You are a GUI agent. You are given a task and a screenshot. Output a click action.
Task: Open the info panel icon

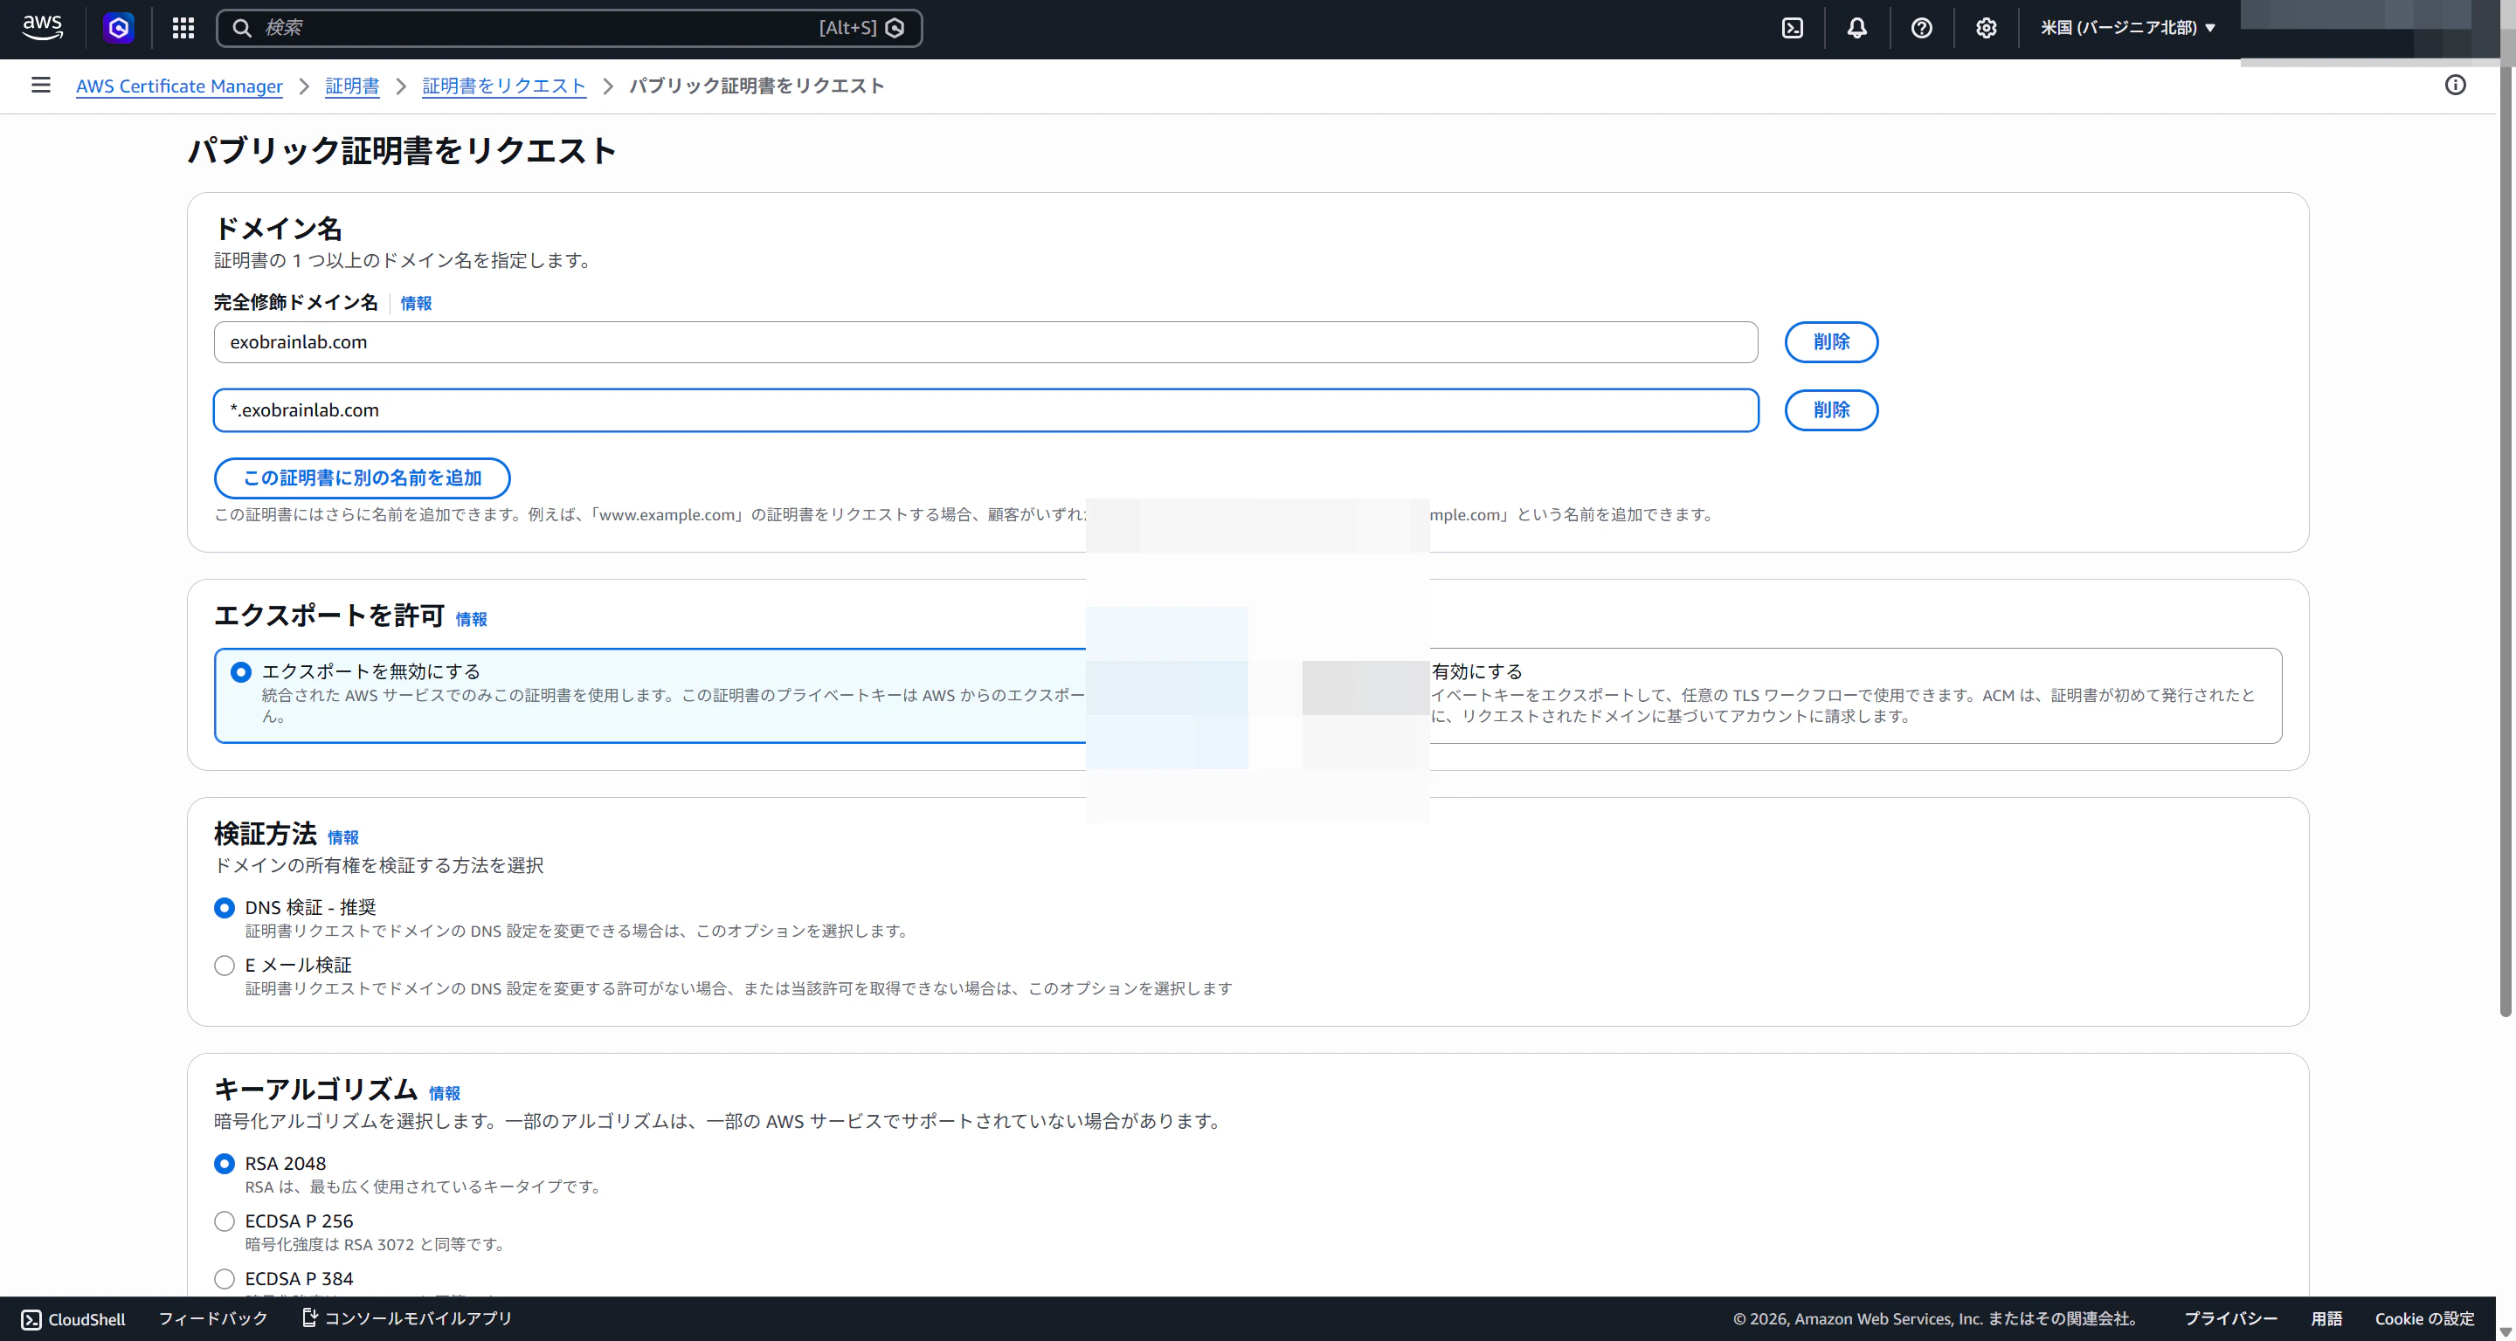(2455, 85)
